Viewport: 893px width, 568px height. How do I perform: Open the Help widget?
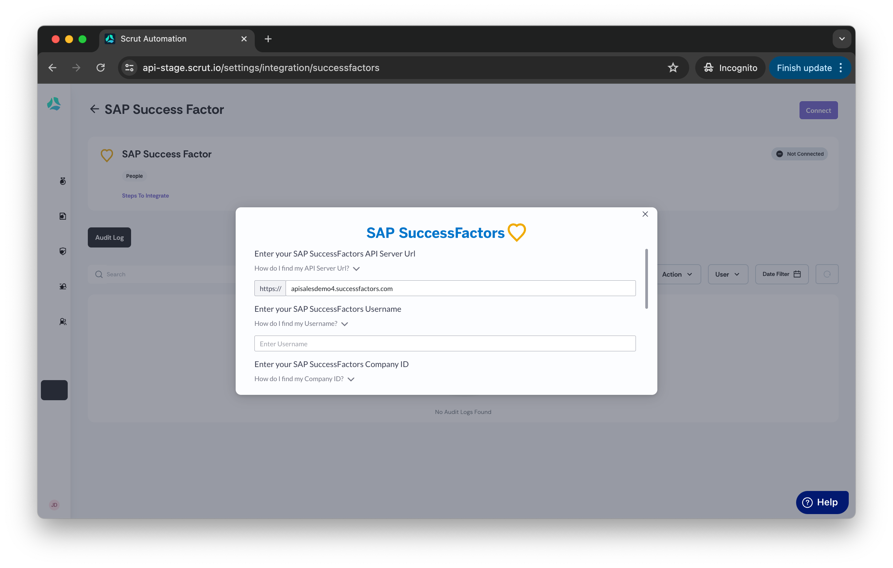[x=822, y=502]
